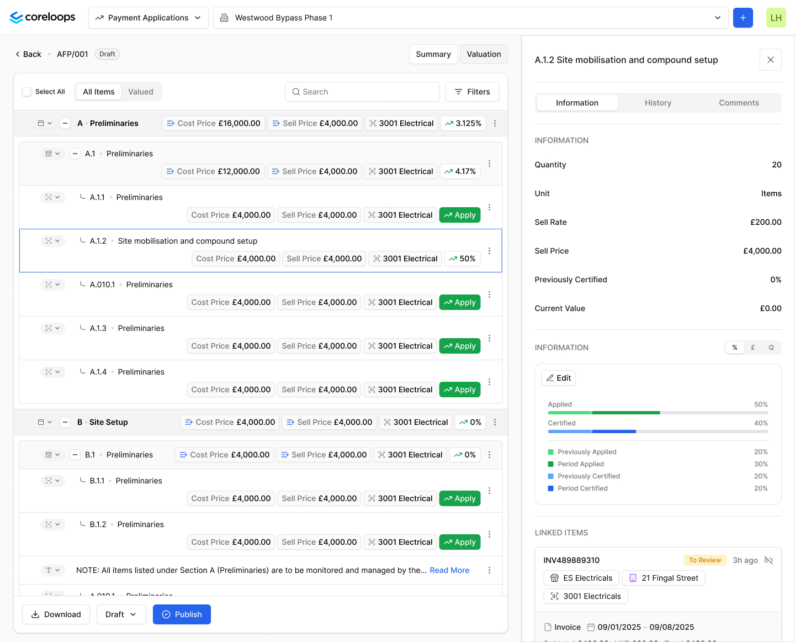Click the LH user avatar
The width and height of the screenshot is (795, 642).
[776, 18]
